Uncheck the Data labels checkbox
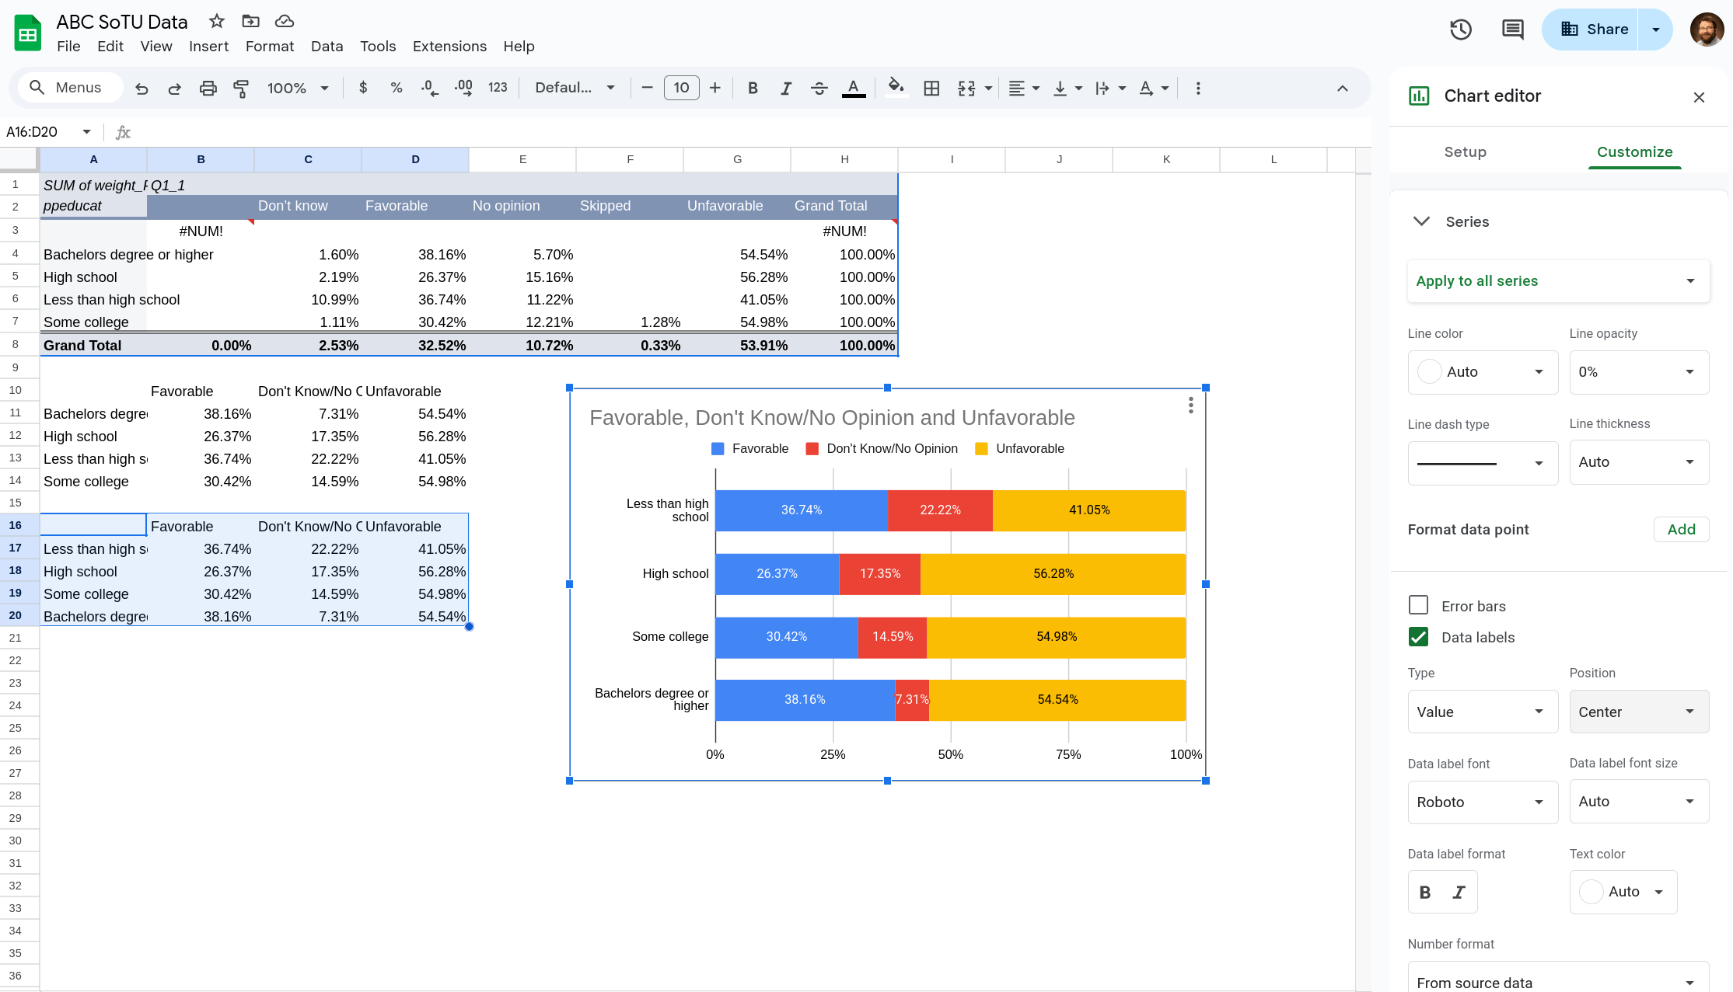 [1418, 637]
